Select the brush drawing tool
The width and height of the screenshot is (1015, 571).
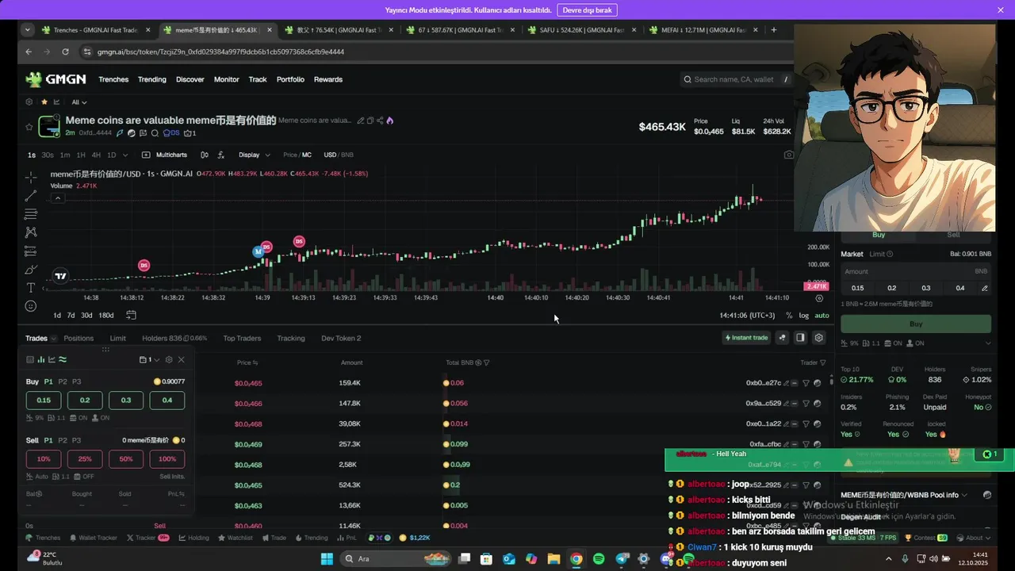pyautogui.click(x=30, y=270)
